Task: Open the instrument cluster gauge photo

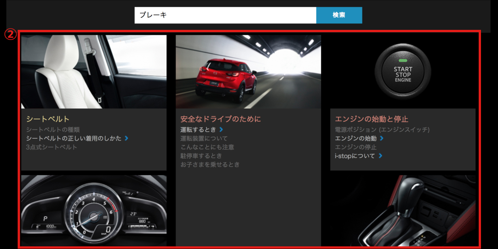Action: pyautogui.click(x=94, y=210)
